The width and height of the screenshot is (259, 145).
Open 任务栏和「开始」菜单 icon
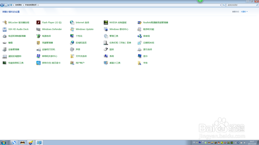(106, 43)
